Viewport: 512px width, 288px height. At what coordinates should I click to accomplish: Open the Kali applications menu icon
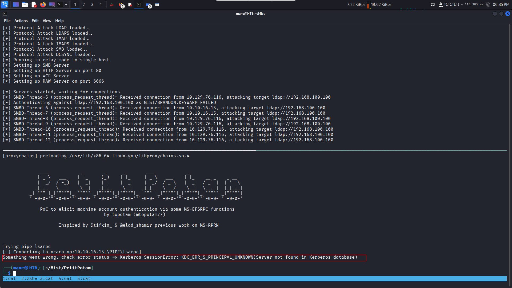pyautogui.click(x=5, y=5)
